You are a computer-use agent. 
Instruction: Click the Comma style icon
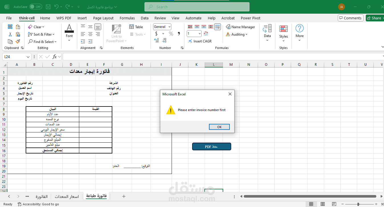click(x=179, y=34)
